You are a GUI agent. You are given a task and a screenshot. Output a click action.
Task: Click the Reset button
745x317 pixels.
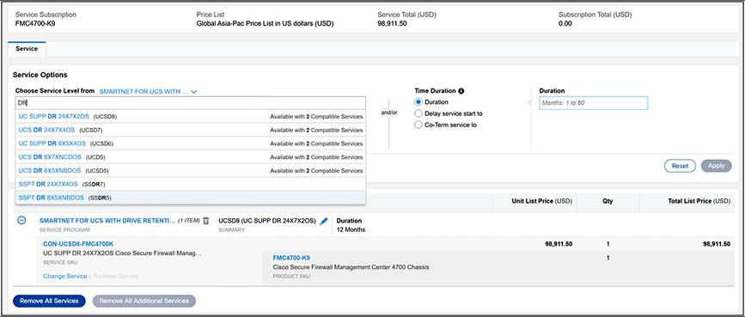click(x=680, y=166)
